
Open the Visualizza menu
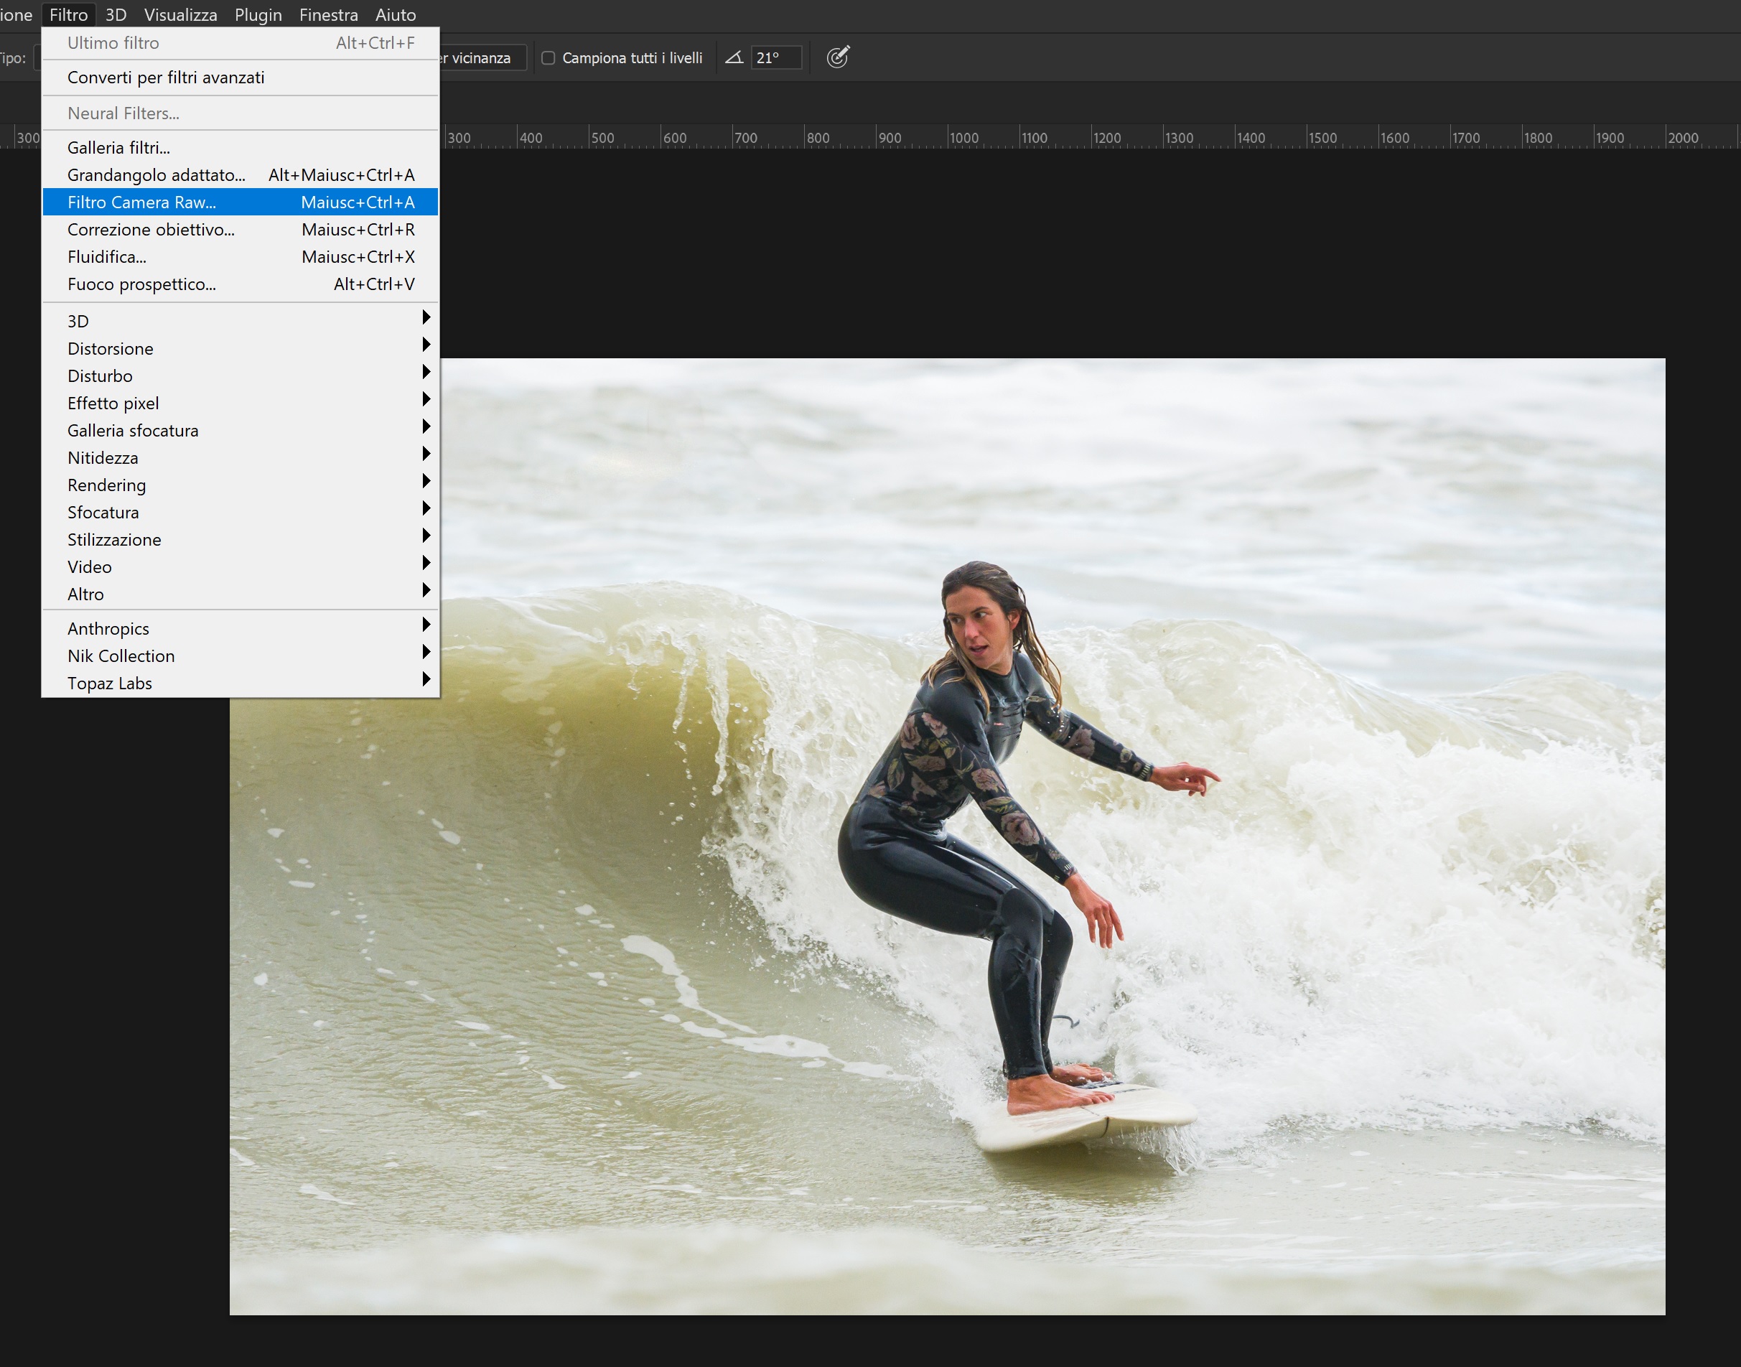180,14
